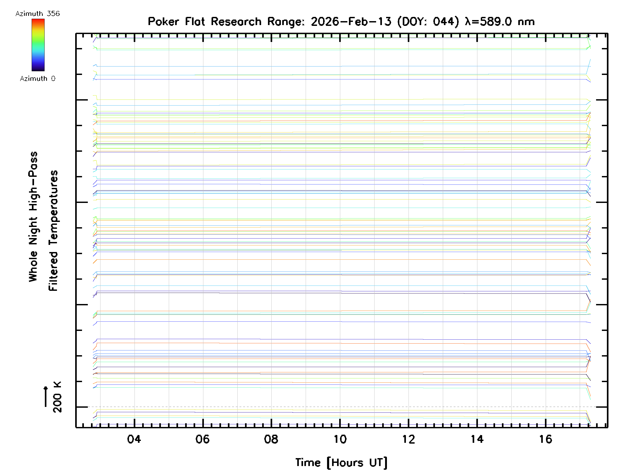Screen dimensions: 633x475
Task: Click the 'Azimuth 356' legend label
Action: click(37, 13)
